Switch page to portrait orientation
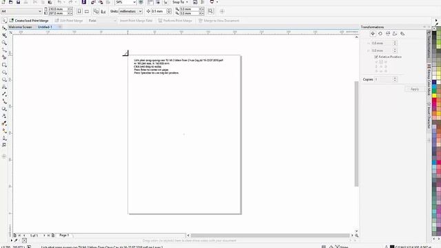Image resolution: width=441 pixels, height=248 pixels. 79,11
